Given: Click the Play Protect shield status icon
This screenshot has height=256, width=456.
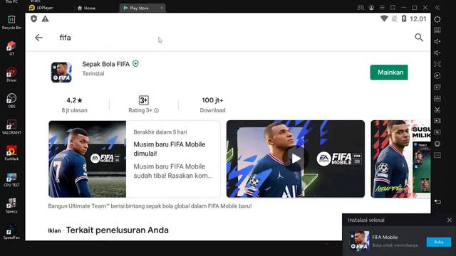Looking at the screenshot, I should [x=34, y=19].
